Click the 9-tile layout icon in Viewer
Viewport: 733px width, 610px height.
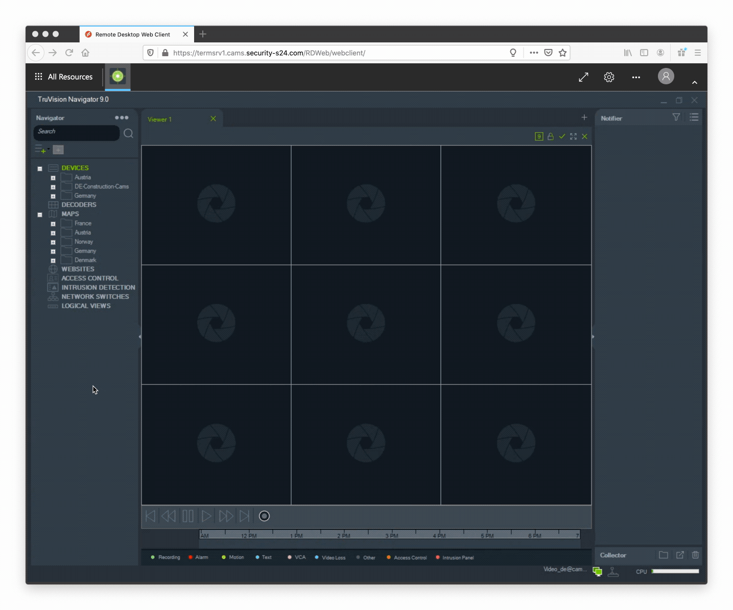tap(539, 136)
